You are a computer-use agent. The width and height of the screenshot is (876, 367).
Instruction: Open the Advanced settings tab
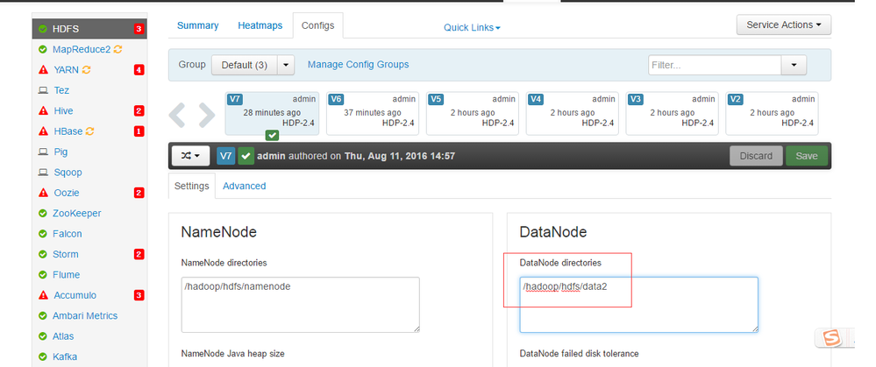[244, 186]
